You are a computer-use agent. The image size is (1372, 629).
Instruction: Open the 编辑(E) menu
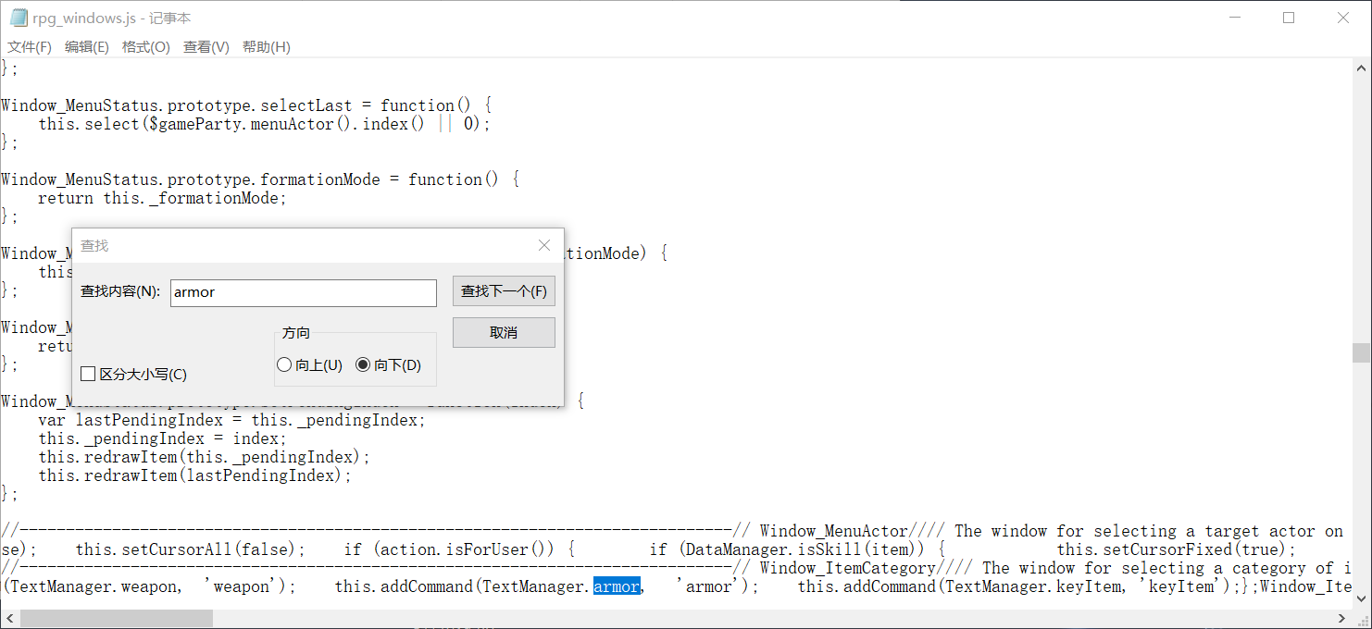[x=87, y=47]
